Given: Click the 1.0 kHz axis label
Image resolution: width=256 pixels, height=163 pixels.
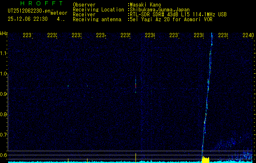Looking at the screenshot, I should tap(3, 74).
